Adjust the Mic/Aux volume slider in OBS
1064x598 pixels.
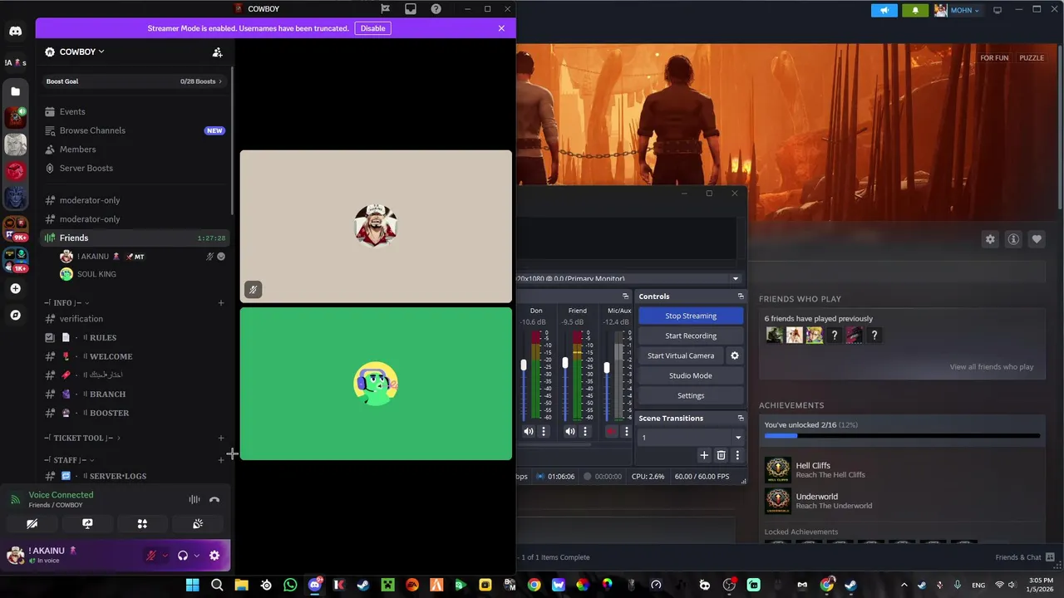607,368
